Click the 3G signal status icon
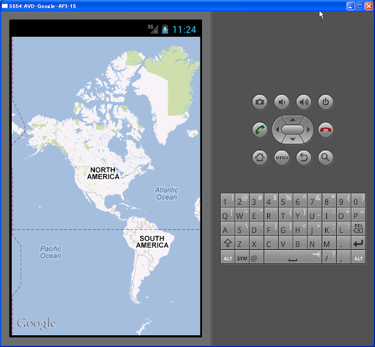 152,29
